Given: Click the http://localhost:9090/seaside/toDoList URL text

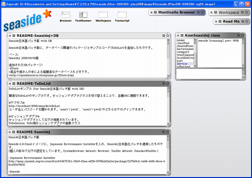Looking at the screenshot, I should [34, 106].
